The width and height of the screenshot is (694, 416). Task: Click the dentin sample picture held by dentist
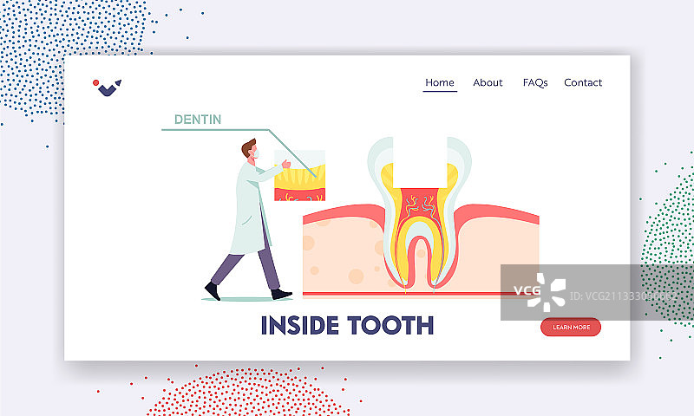coord(299,176)
